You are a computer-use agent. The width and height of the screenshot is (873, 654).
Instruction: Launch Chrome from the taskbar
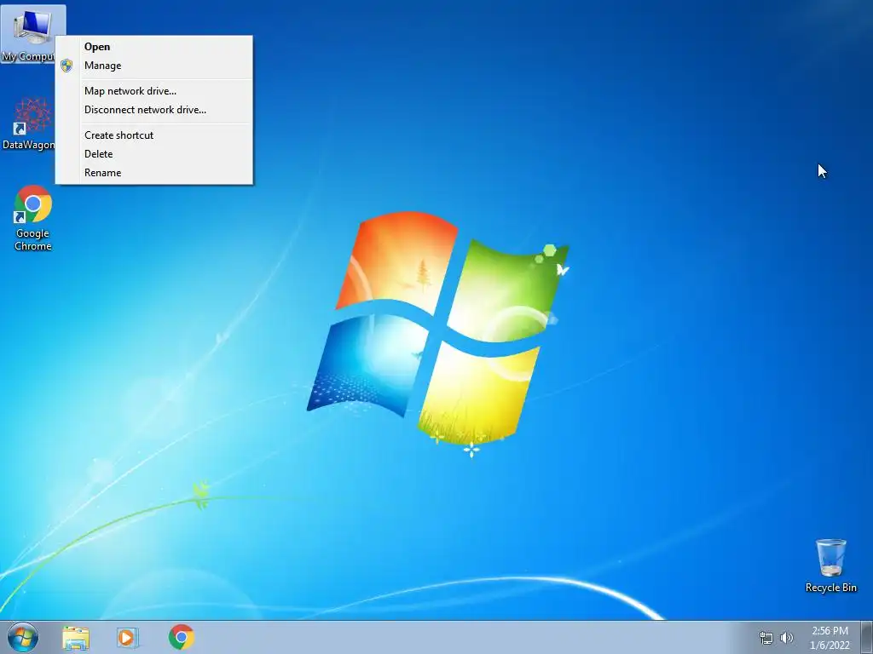tap(181, 637)
